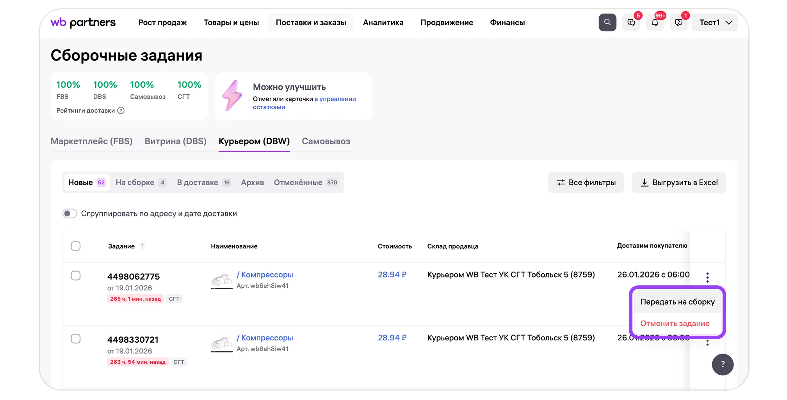Expand the Тест1 account dropdown
This screenshot has width=787, height=400.
pyautogui.click(x=715, y=23)
